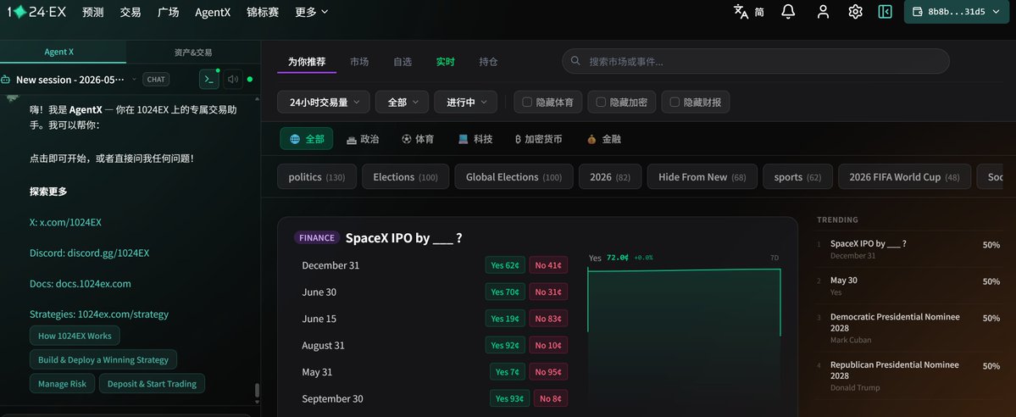Click the 2026 FIFA World Cup (48) tag
The image size is (1016, 417).
pos(904,176)
